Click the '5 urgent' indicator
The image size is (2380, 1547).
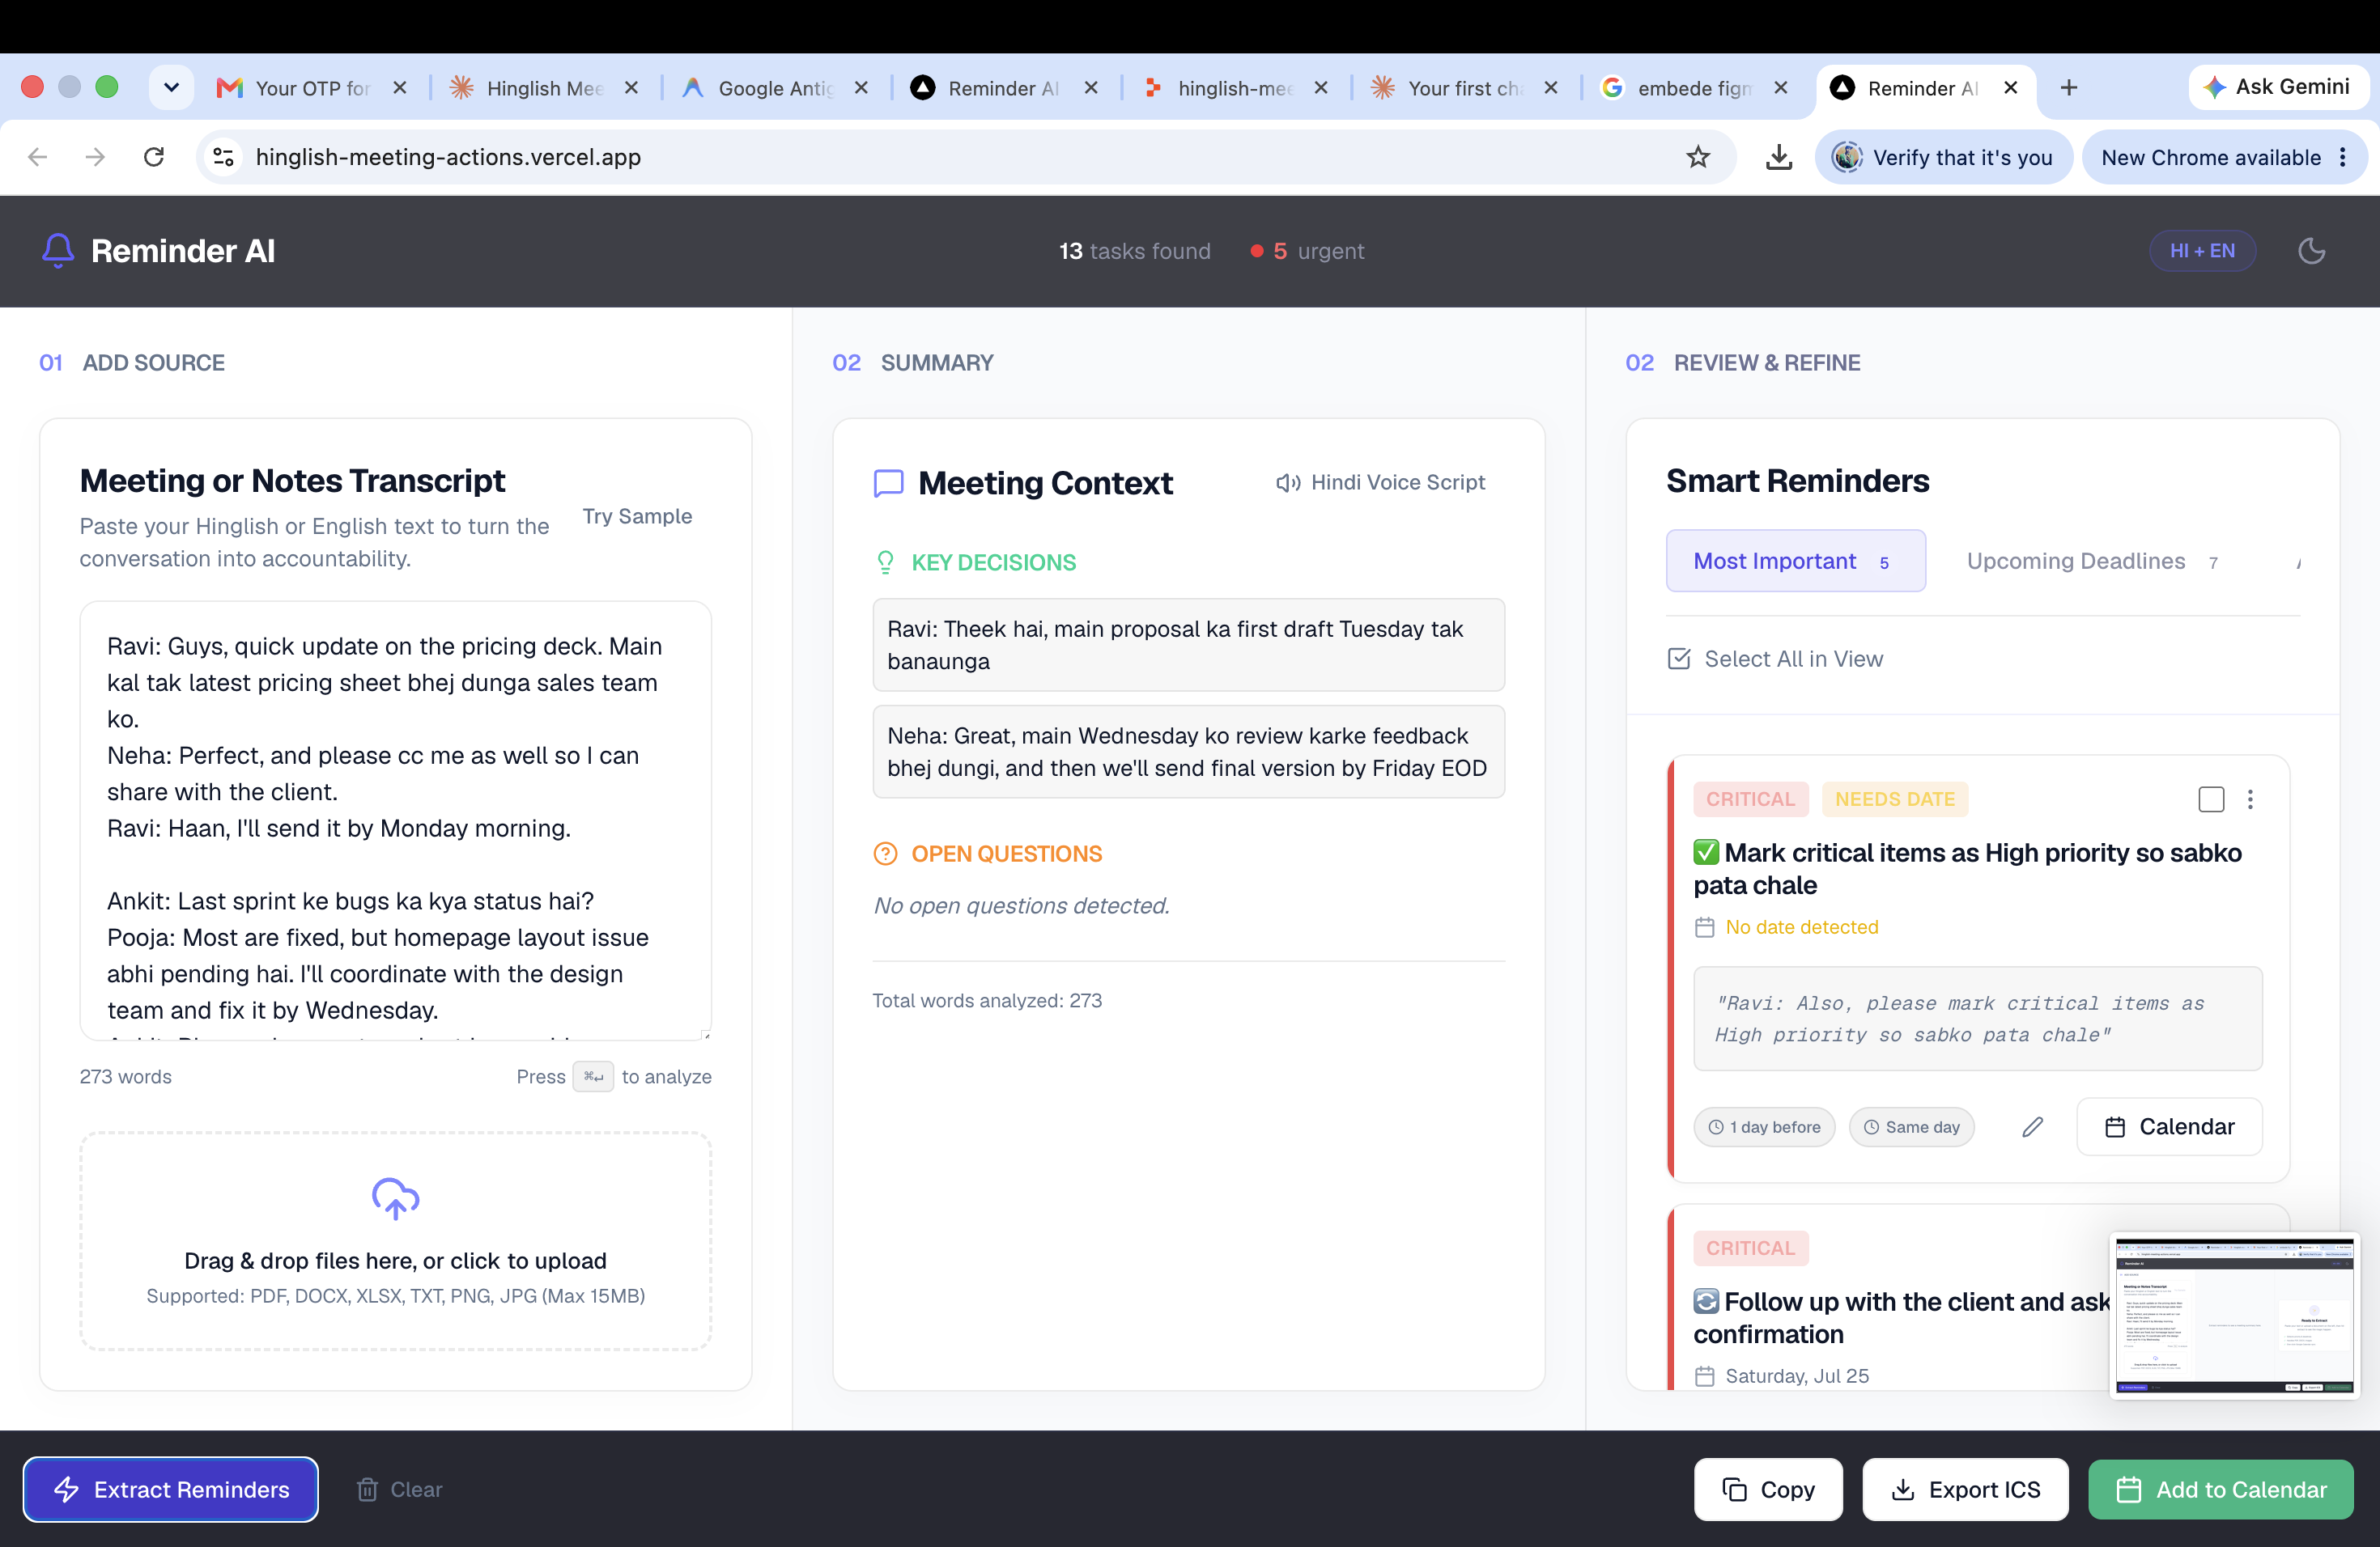[1307, 251]
